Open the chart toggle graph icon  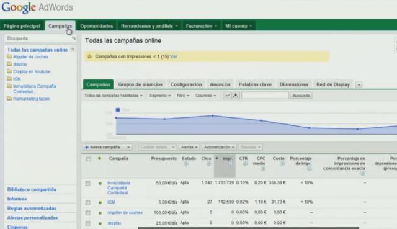pyautogui.click(x=227, y=96)
